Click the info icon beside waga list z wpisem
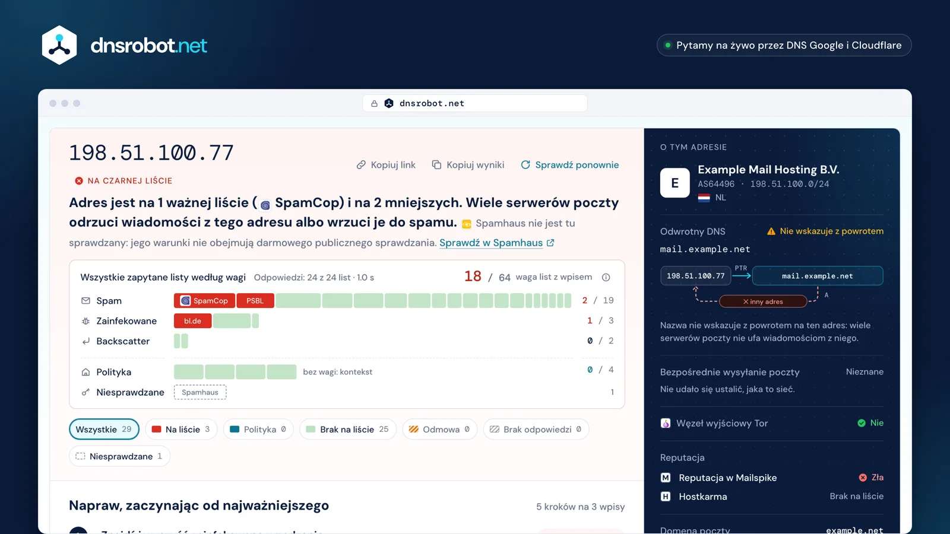The height and width of the screenshot is (534, 950). [x=606, y=277]
